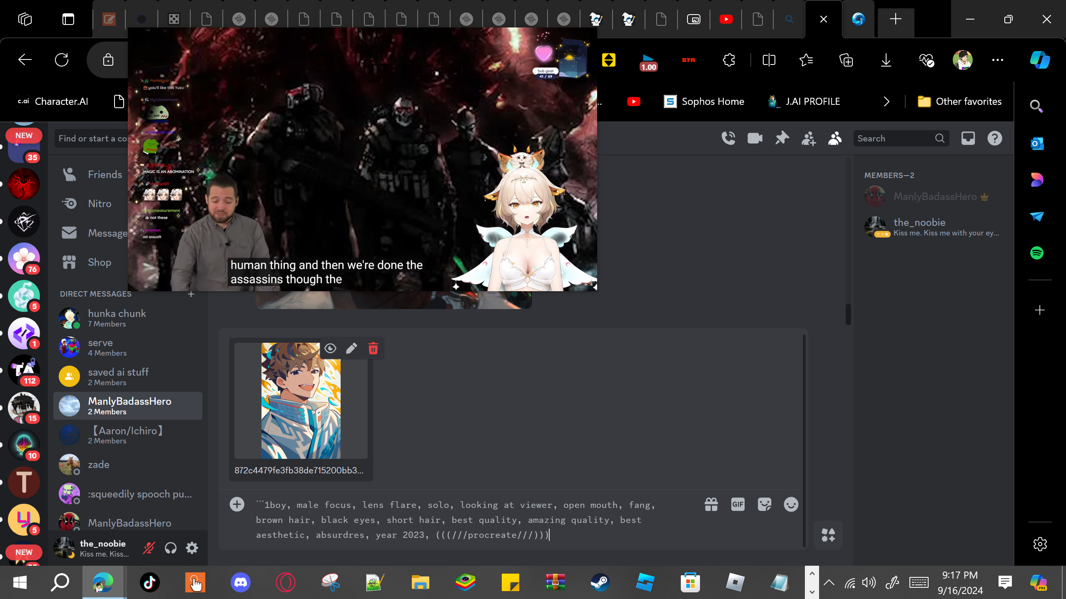Viewport: 1066px width, 599px height.
Task: View ManlyBadassHero in the members list
Action: [933, 197]
